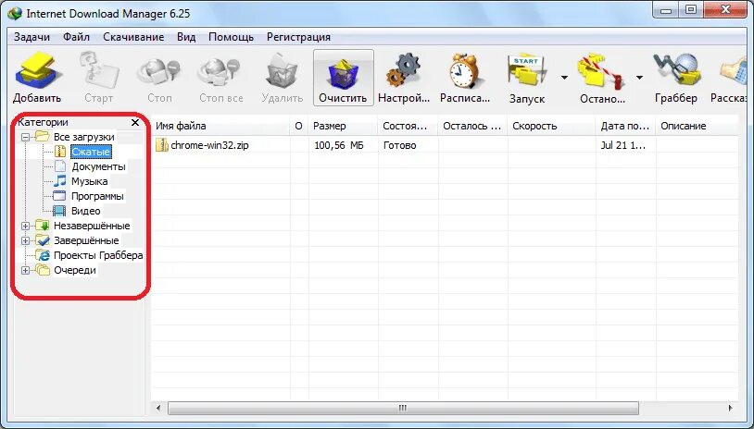Screen dimensions: 754x429
Task: Click the scrollbar right arrow
Action: tap(731, 409)
